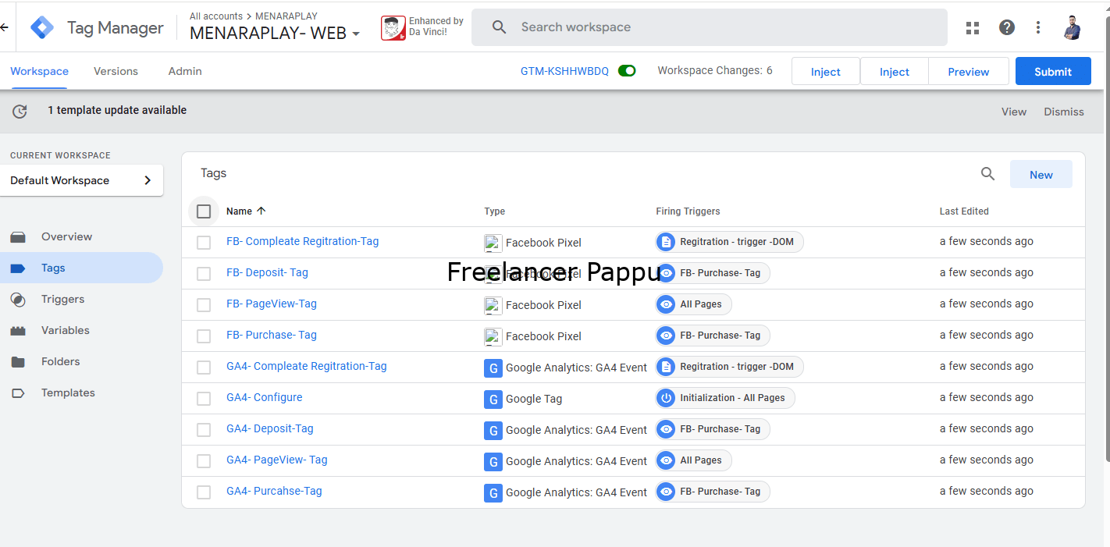The image size is (1110, 547).
Task: Click the All accounts > MENARAPLAY breadcrumb
Action: click(x=254, y=16)
